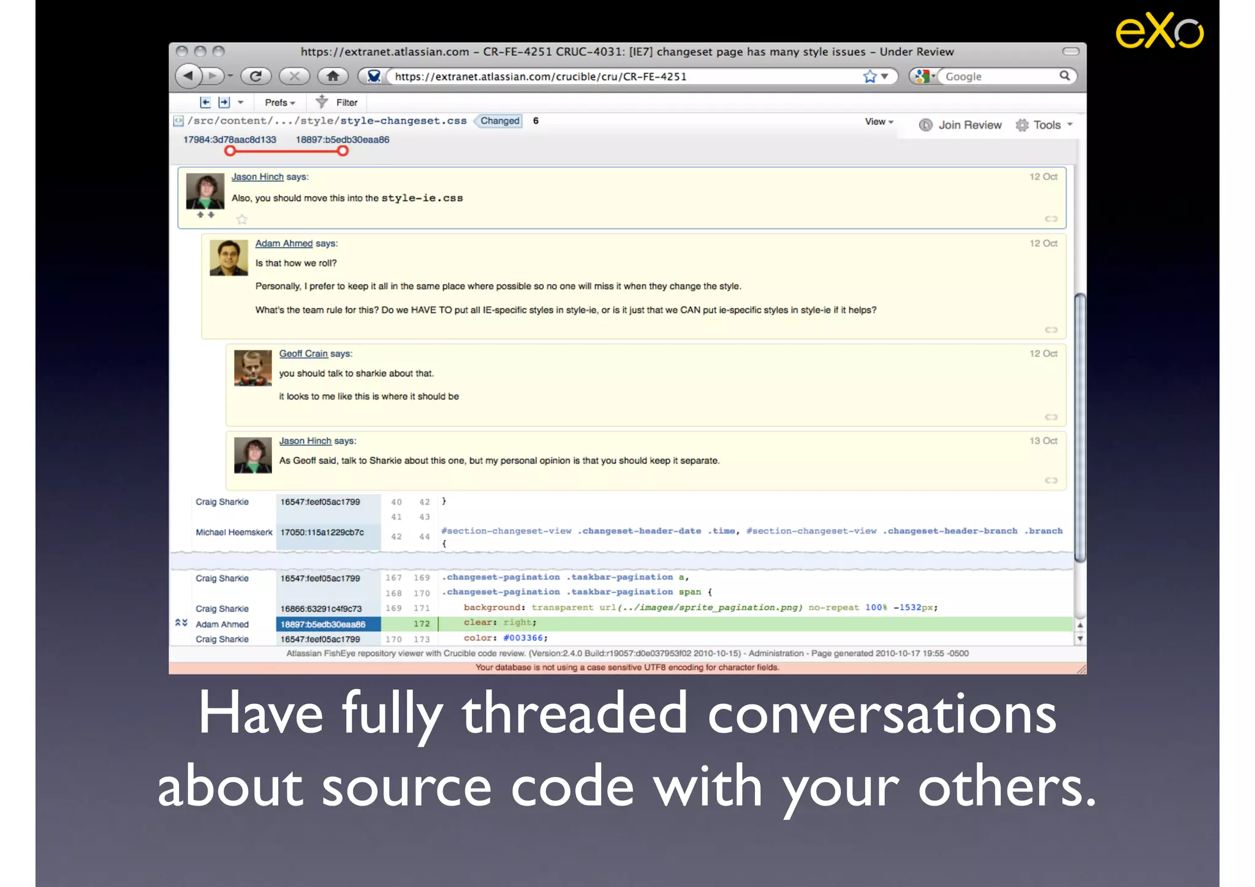Click the page vertical scrollbar thumb
This screenshot has height=887, width=1255.
(x=1080, y=427)
